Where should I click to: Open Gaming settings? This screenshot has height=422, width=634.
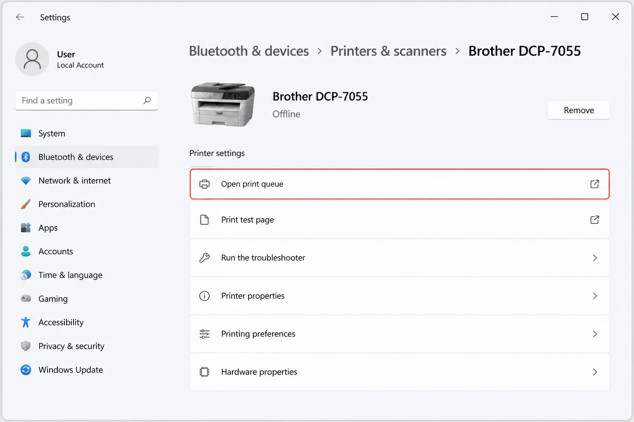coord(87,298)
